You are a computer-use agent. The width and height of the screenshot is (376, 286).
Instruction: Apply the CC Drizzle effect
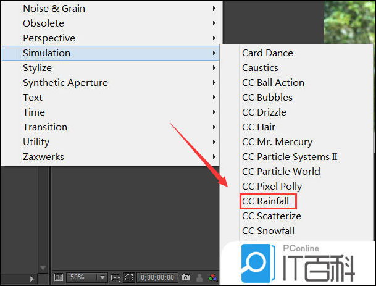264,112
